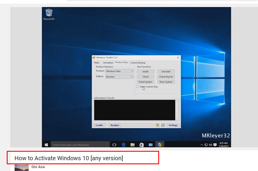Open Task View from the taskbar
258x171 pixels.
114,145
